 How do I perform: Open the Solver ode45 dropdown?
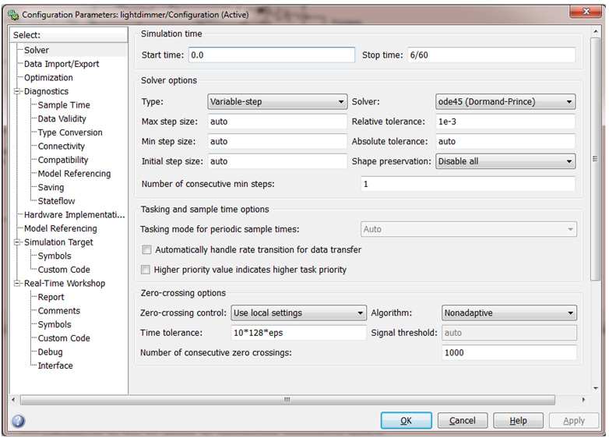pos(505,102)
